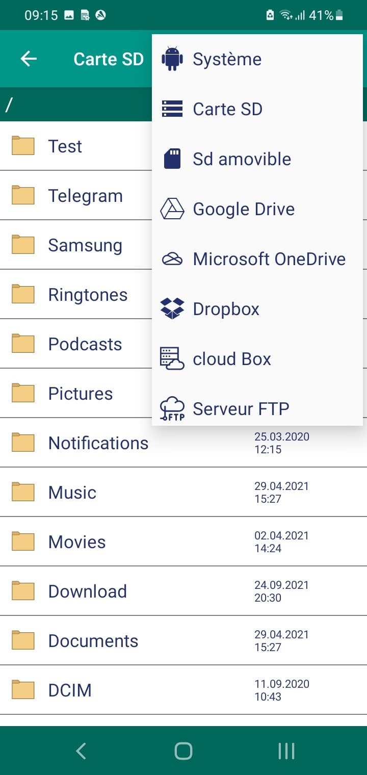Click the Podcasts folder icon
367x775 pixels.
(23, 344)
